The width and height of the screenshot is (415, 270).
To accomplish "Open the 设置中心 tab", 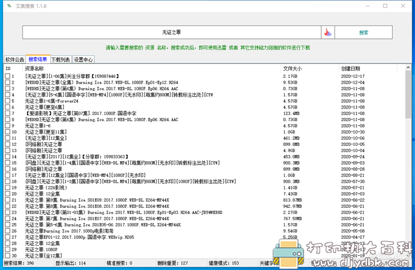I will [x=84, y=60].
